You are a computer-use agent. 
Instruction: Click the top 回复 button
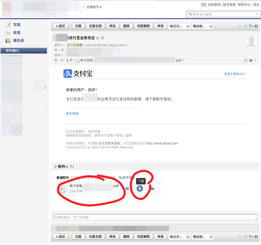78,26
